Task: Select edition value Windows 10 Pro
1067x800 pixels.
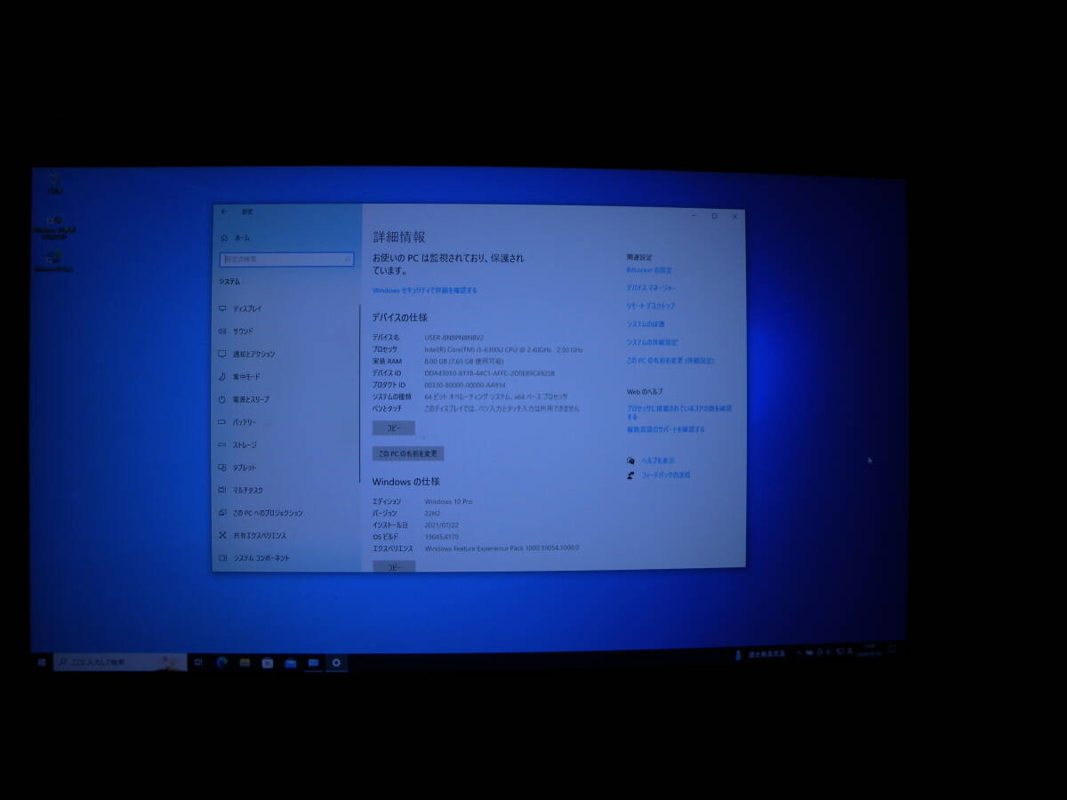Action: click(x=448, y=502)
